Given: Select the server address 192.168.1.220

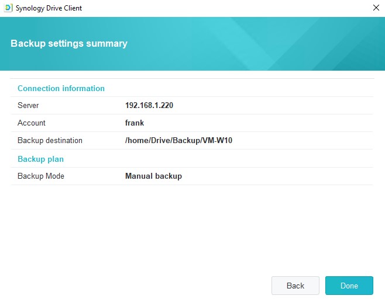Looking at the screenshot, I should (149, 105).
